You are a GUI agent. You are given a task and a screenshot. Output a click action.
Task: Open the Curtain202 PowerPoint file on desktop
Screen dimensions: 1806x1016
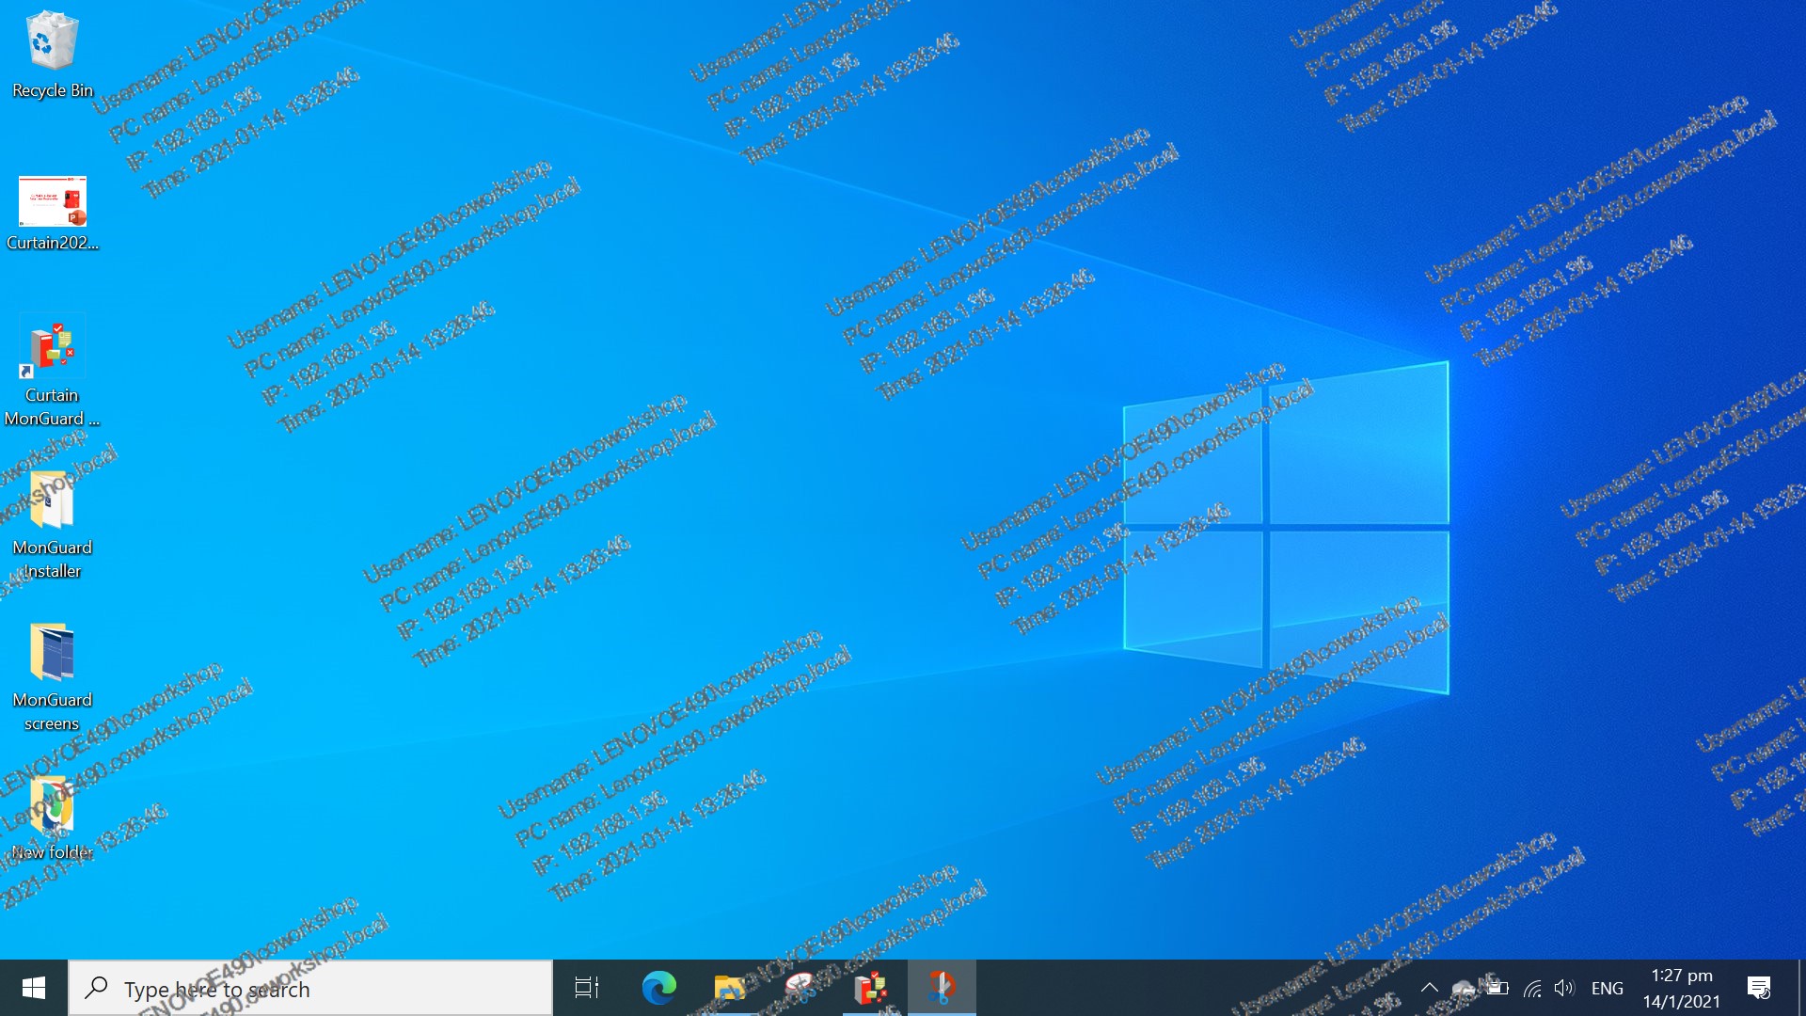tap(54, 202)
